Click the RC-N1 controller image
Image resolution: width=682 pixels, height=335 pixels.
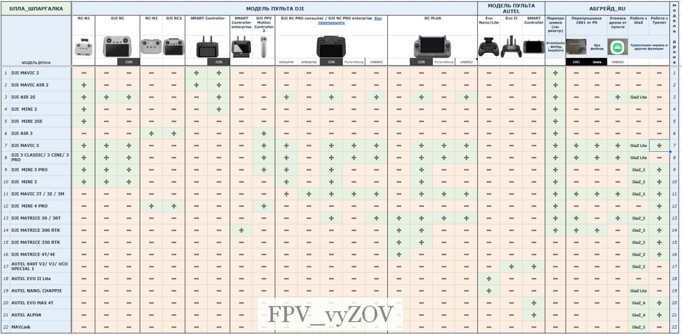coord(84,47)
